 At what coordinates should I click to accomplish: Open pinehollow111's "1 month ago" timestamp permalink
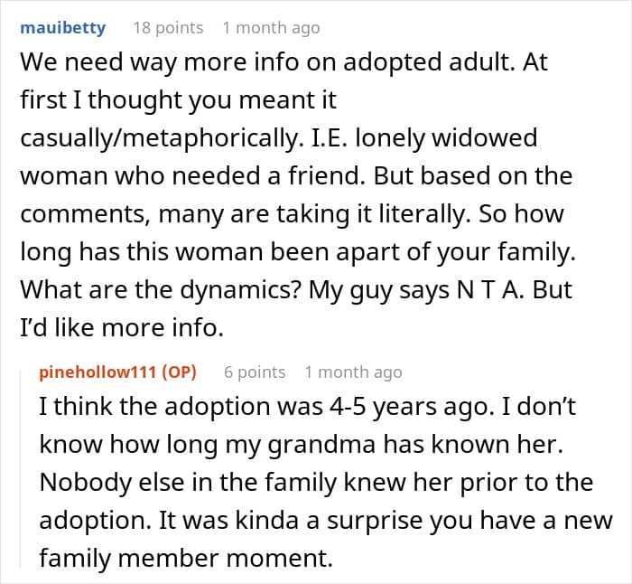[353, 372]
